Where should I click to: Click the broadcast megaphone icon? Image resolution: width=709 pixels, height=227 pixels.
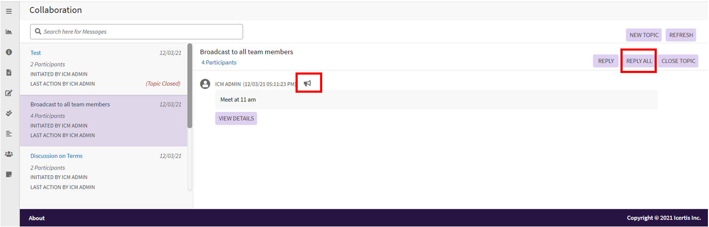coord(308,83)
